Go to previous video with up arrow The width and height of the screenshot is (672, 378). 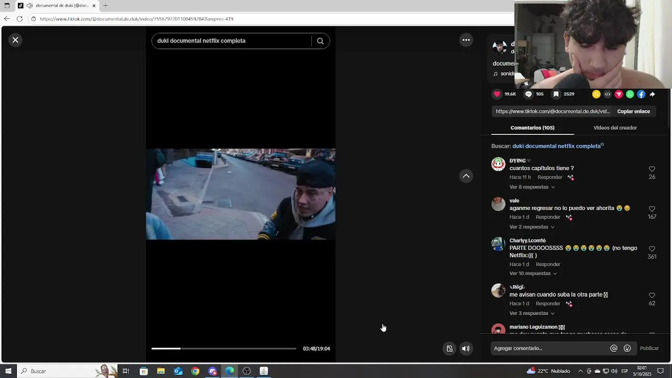pos(466,176)
